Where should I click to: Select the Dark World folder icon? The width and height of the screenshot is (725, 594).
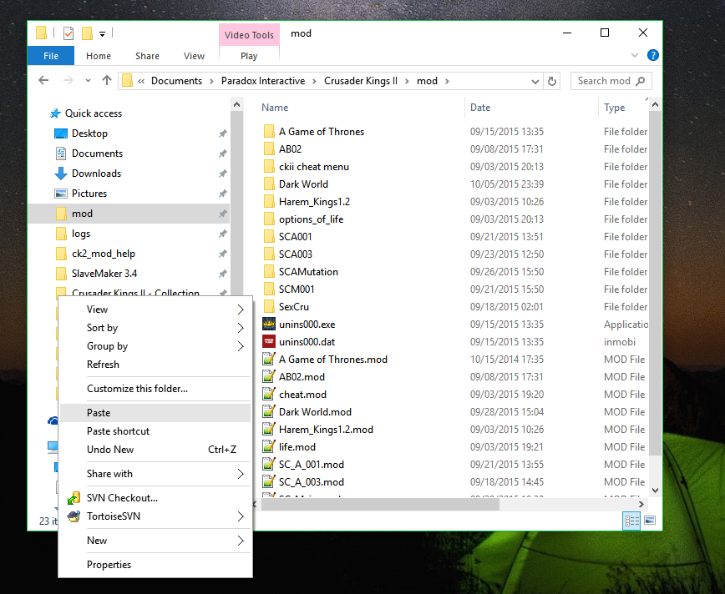pyautogui.click(x=269, y=184)
